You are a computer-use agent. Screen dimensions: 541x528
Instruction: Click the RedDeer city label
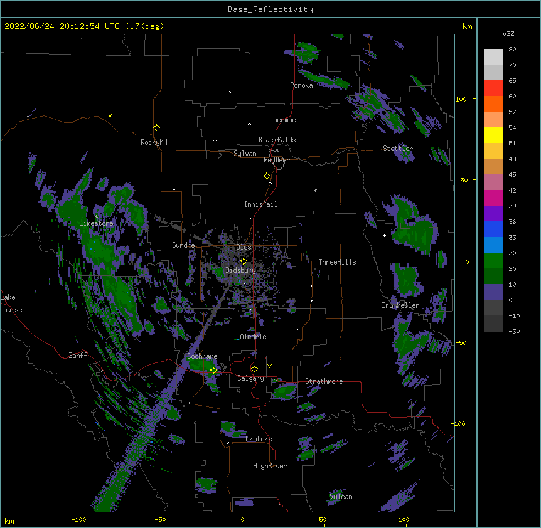pos(276,160)
